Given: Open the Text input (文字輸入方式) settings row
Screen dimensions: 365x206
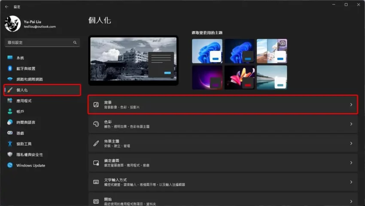Looking at the screenshot, I should pos(223,182).
